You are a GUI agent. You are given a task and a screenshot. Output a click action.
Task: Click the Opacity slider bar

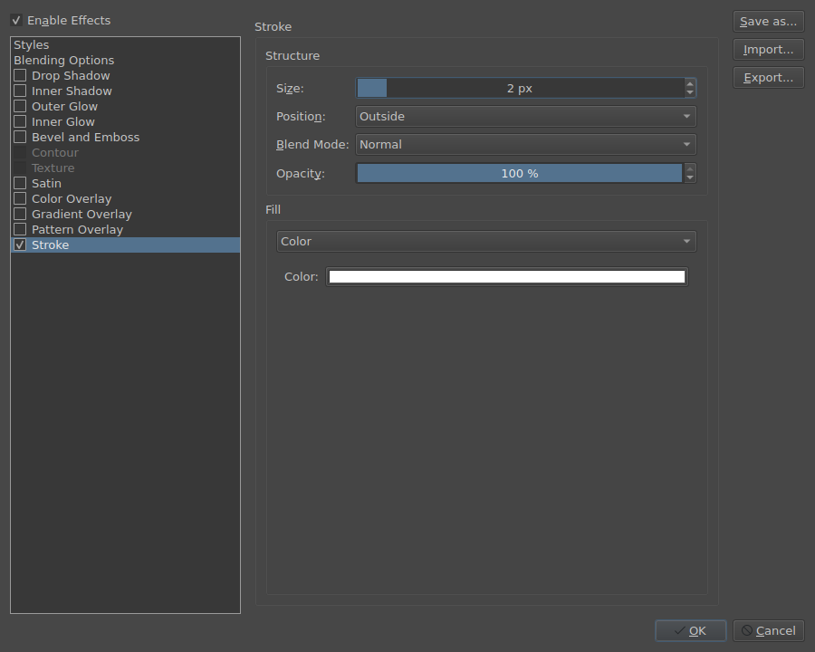(521, 173)
